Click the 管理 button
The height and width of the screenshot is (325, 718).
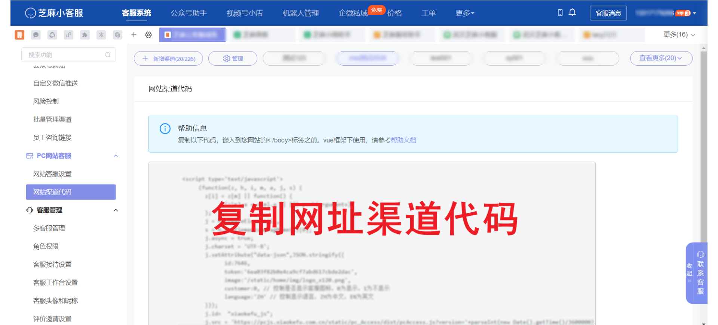click(233, 59)
